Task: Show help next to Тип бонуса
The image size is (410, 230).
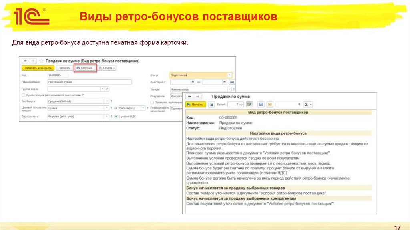Action: (111, 101)
